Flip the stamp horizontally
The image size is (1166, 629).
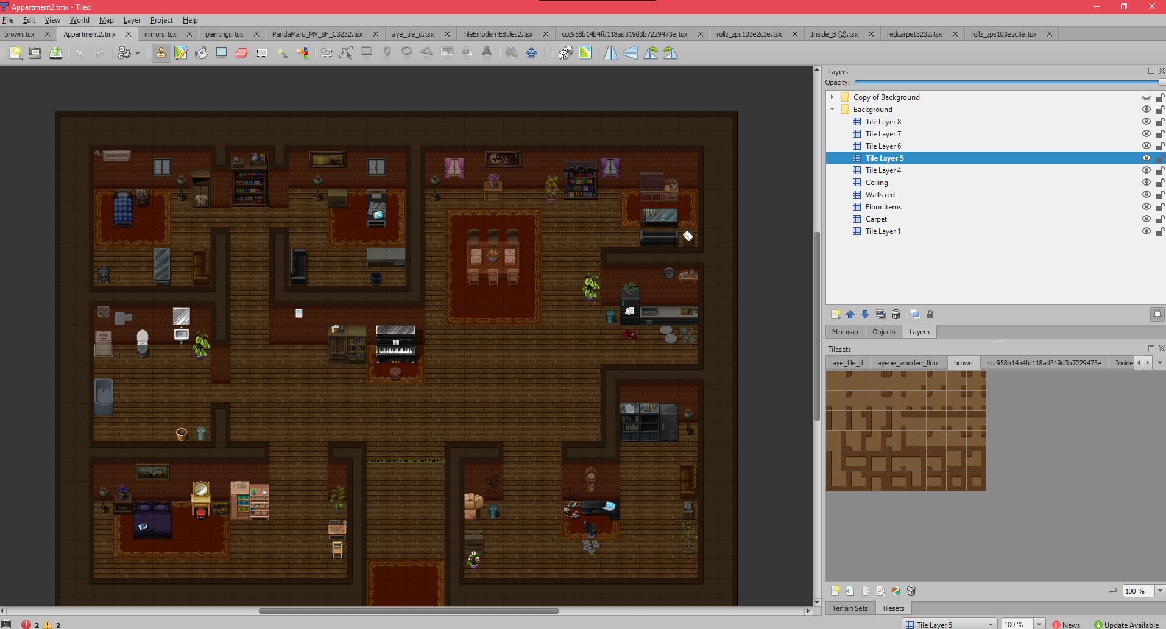[x=610, y=53]
